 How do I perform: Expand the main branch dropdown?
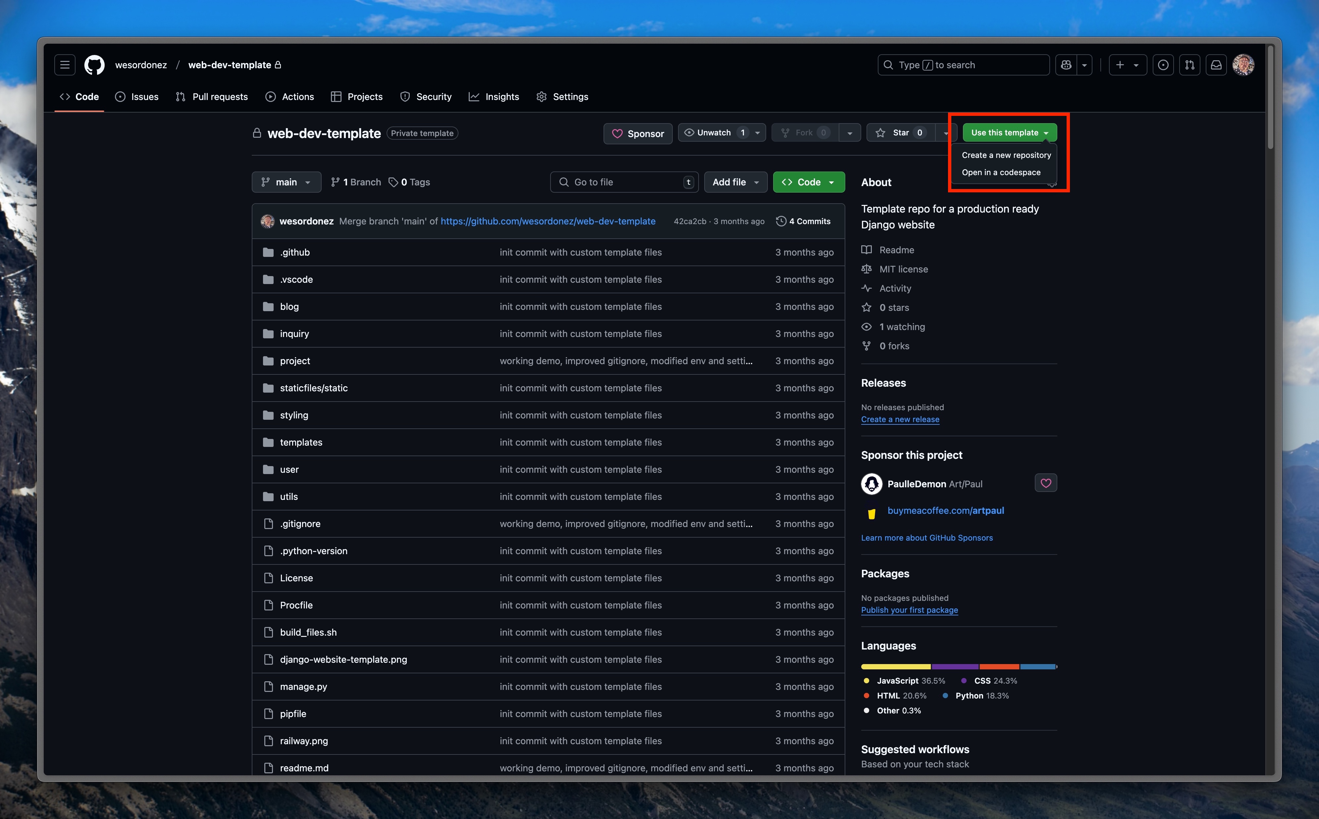pyautogui.click(x=286, y=182)
